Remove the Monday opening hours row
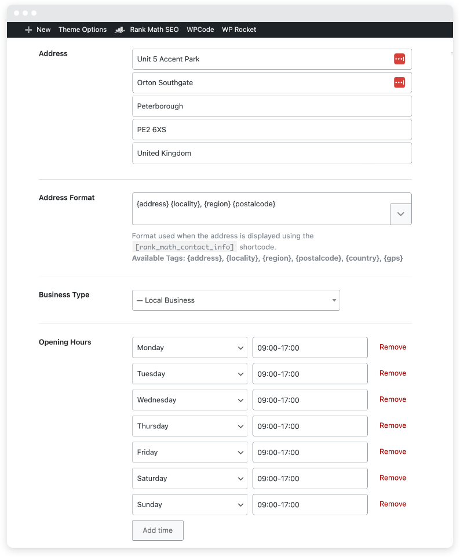The height and width of the screenshot is (557, 460). click(x=393, y=347)
